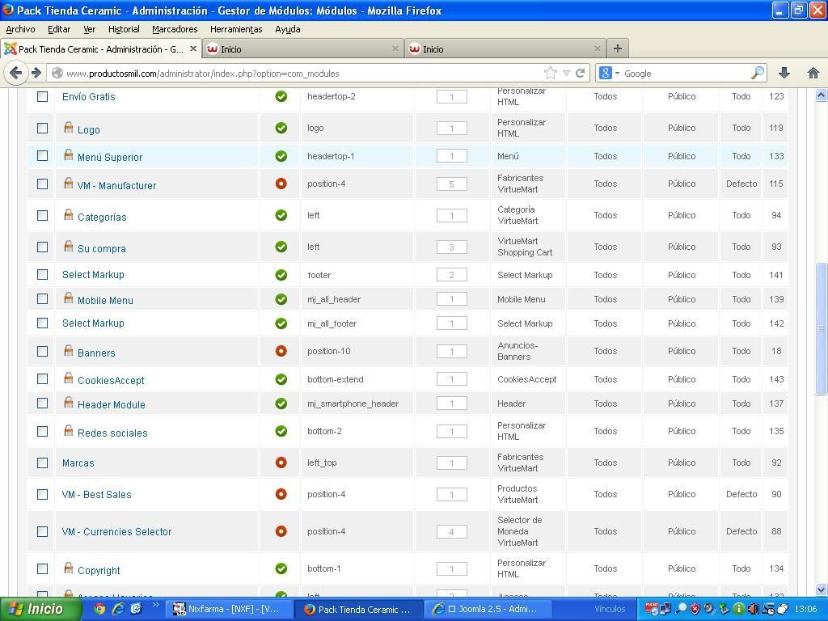Image resolution: width=828 pixels, height=621 pixels.
Task: Open the VM - Currencies Selector link
Action: pyautogui.click(x=116, y=532)
